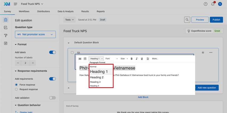Screen dimensions: 227x113
Task: Open the help question mark icon
Action: click(205, 4)
